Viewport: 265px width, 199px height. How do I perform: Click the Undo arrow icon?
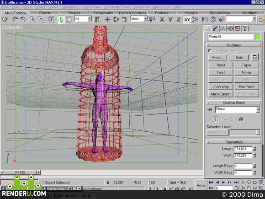(15, 20)
